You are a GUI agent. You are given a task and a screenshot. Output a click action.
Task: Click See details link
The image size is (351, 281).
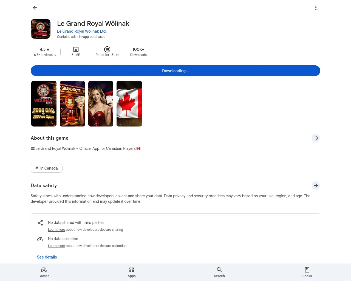click(47, 257)
